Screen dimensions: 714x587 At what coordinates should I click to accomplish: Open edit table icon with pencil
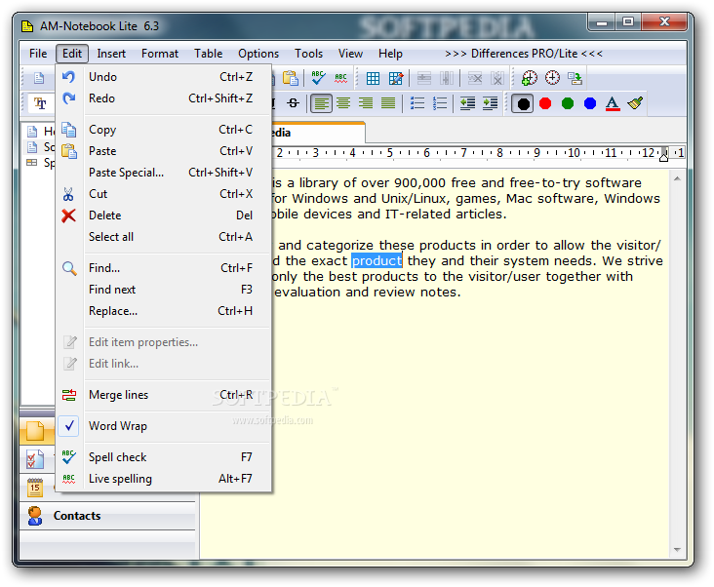396,78
